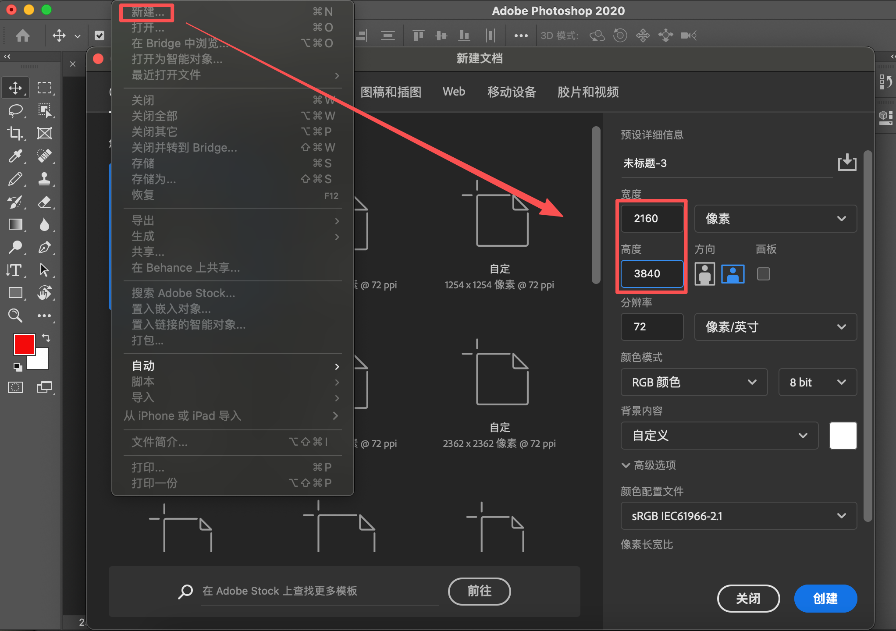896x631 pixels.
Task: Click the 3D rotate object icon
Action: coord(597,35)
